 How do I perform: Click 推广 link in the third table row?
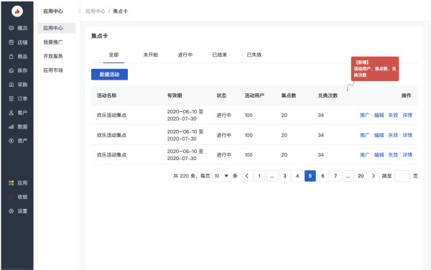365,155
